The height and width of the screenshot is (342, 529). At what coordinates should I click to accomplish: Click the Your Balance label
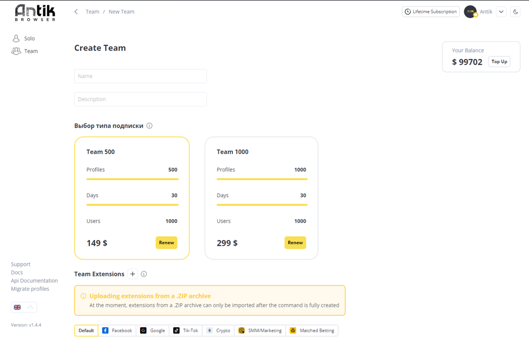[x=468, y=50]
